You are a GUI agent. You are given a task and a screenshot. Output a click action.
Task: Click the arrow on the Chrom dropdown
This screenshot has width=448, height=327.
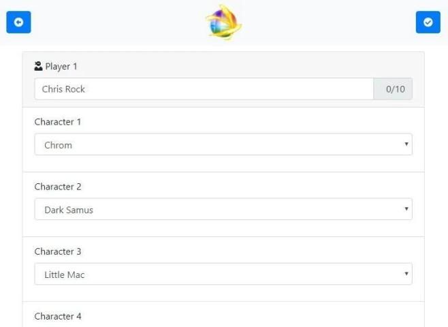point(406,144)
